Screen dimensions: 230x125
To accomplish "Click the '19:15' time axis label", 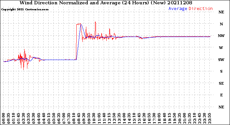I will click(x=169, y=118).
